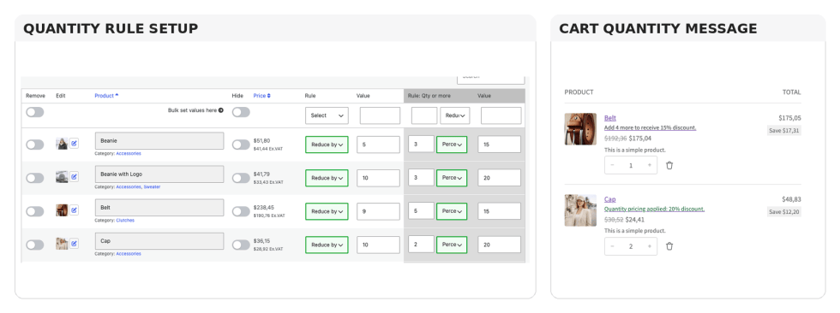Decrease Belt quantity with minus button
The width and height of the screenshot is (840, 313).
tap(612, 166)
